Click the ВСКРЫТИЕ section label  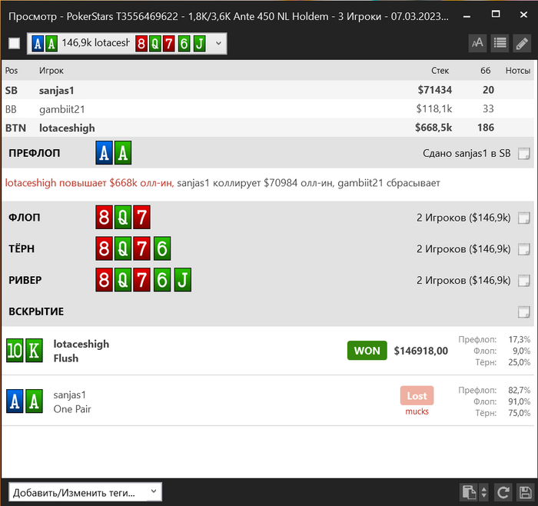coord(36,311)
